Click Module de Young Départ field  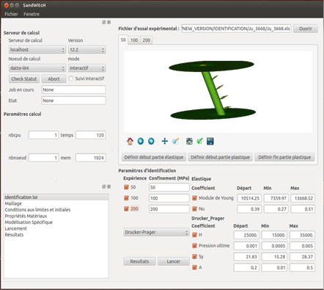[x=249, y=198]
